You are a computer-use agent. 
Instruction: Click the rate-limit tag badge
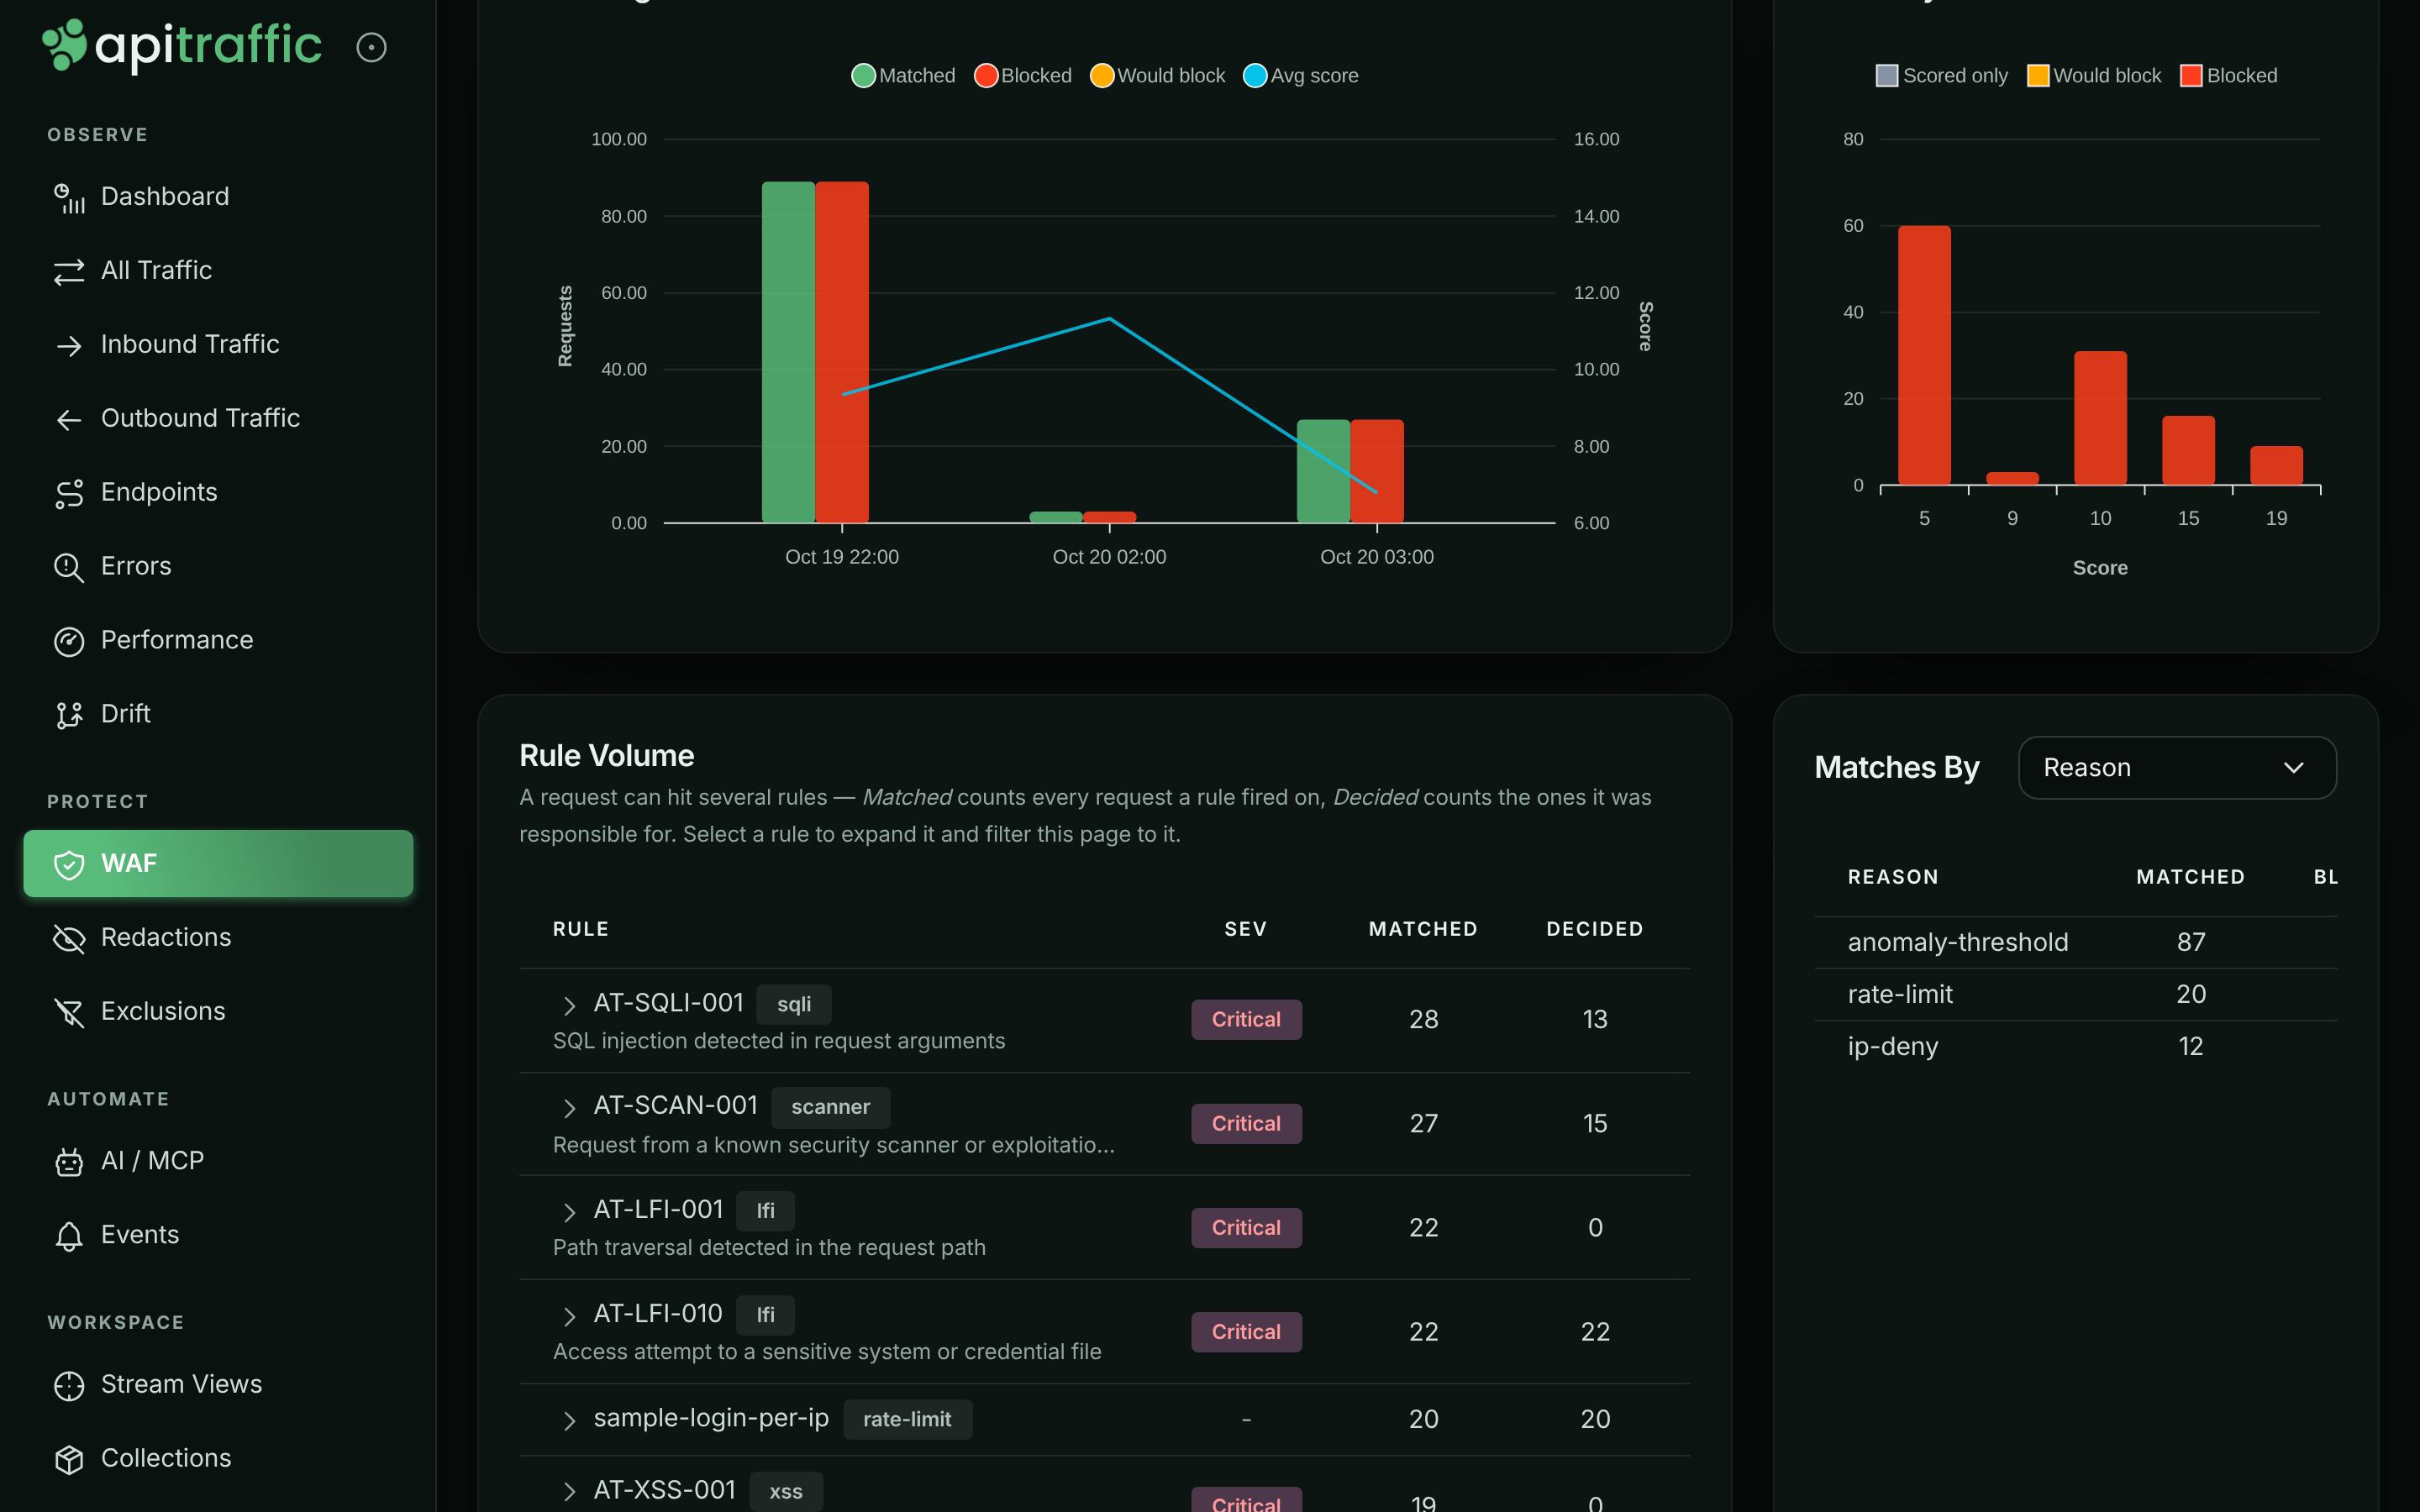click(x=907, y=1419)
